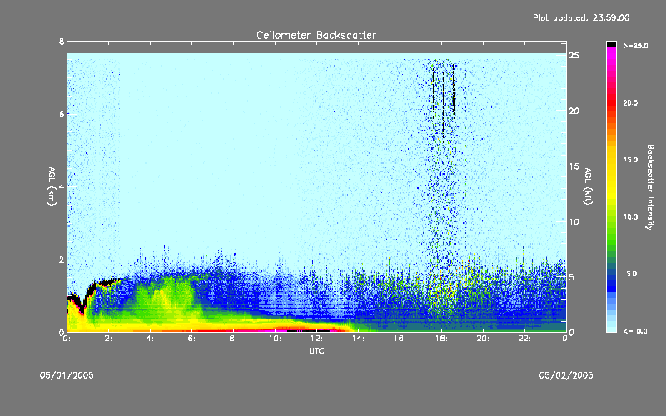
Task: Click the '18:' UTC hour tick label
Action: 441,339
